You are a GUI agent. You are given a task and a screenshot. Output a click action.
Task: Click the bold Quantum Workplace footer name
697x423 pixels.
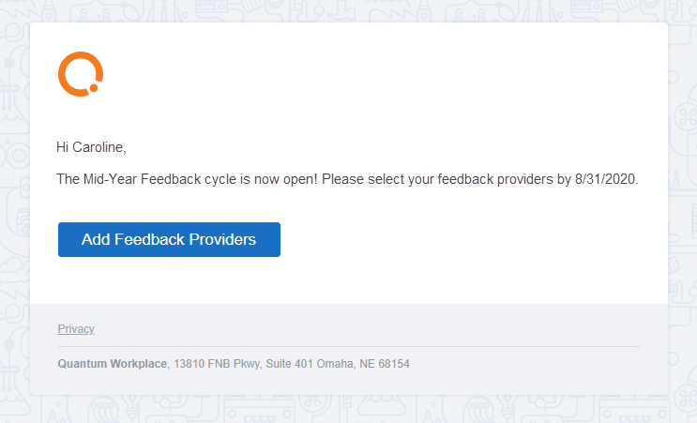coord(113,363)
